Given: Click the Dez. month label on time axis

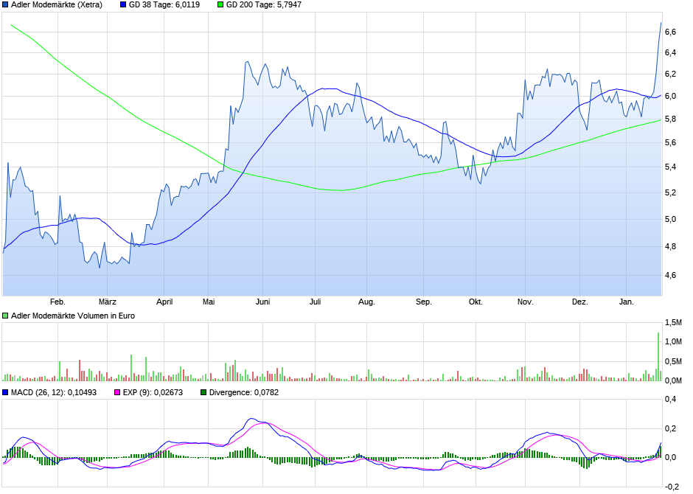Looking at the screenshot, I should pyautogui.click(x=579, y=302).
